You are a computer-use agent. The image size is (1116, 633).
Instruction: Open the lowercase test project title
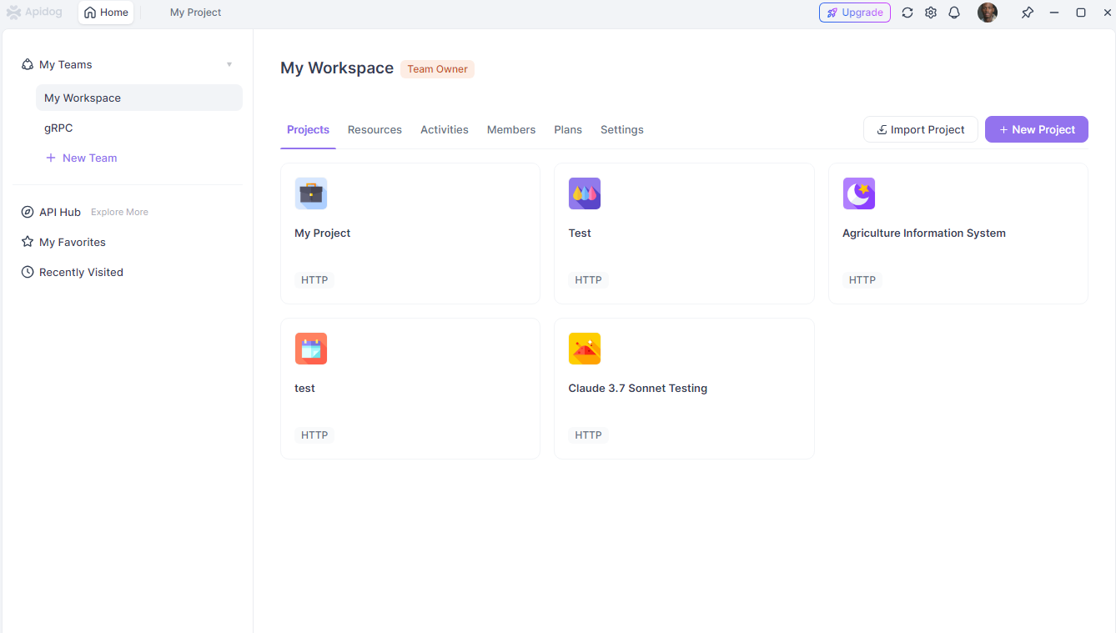coord(305,388)
